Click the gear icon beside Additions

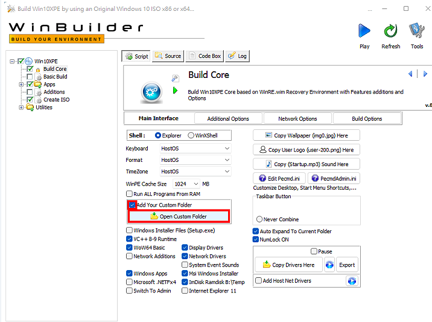pyautogui.click(x=39, y=92)
